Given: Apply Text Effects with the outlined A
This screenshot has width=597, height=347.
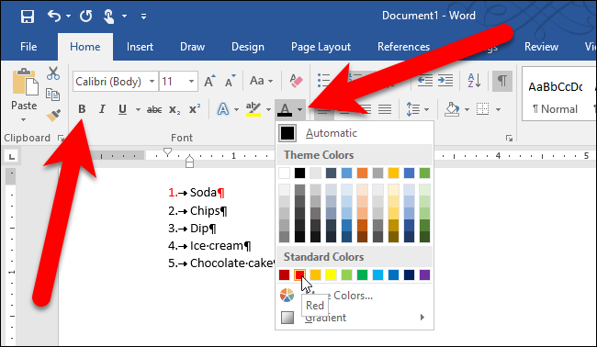Looking at the screenshot, I should click(x=223, y=109).
